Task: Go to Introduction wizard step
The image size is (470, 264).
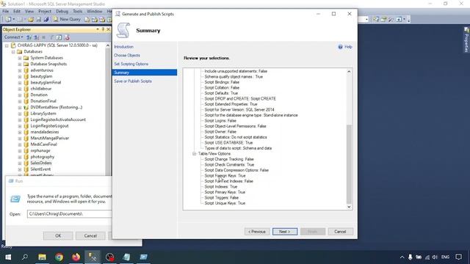Action: [123, 47]
